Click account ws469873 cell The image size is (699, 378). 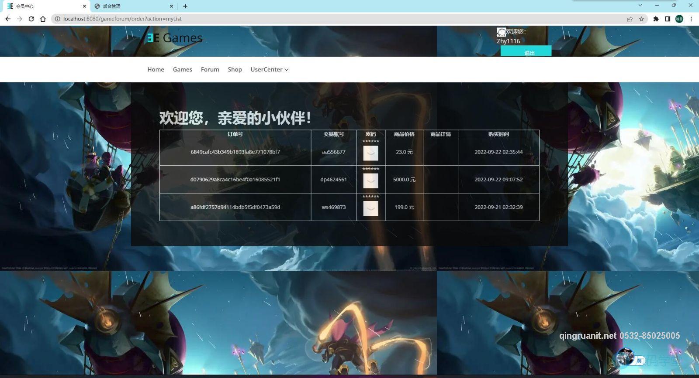(x=334, y=207)
